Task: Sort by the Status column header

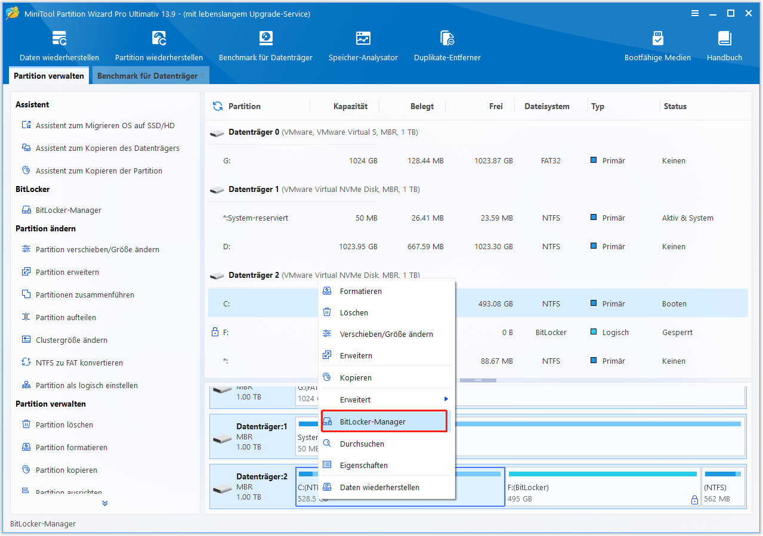Action: click(675, 106)
